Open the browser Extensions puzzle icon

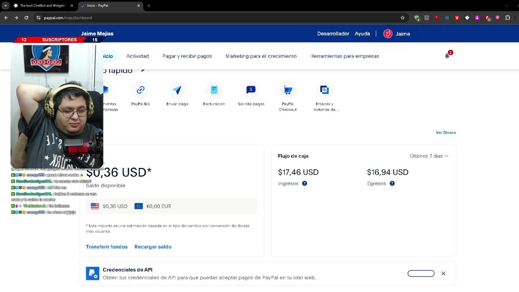(508, 18)
